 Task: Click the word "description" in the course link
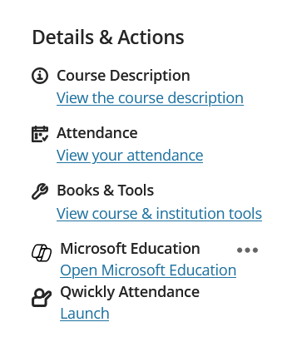[x=205, y=98]
